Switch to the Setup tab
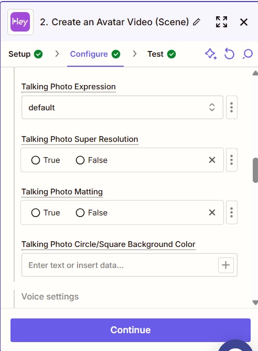 point(26,54)
